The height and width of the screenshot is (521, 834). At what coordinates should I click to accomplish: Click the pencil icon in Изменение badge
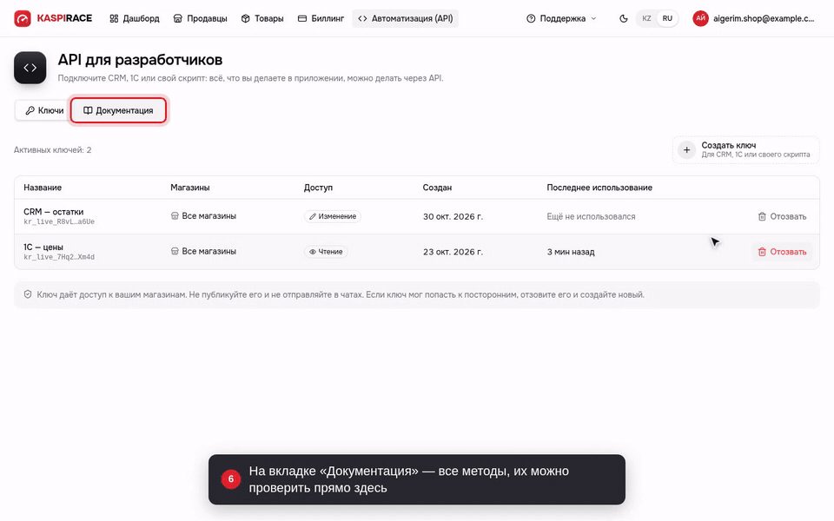point(312,216)
